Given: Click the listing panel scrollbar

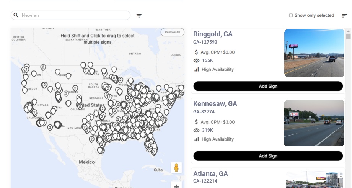Looking at the screenshot, I should pyautogui.click(x=348, y=36).
